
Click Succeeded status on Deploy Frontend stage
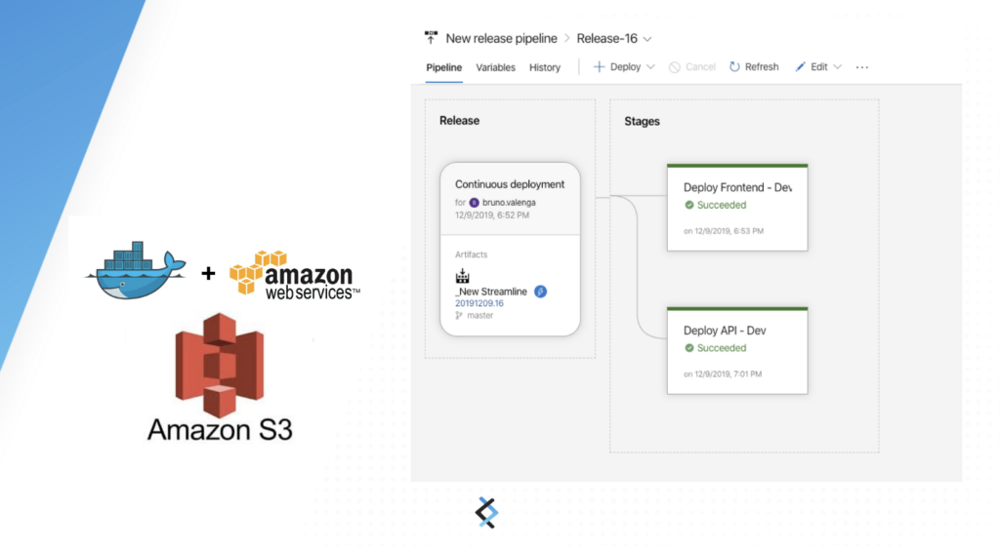[x=722, y=205]
